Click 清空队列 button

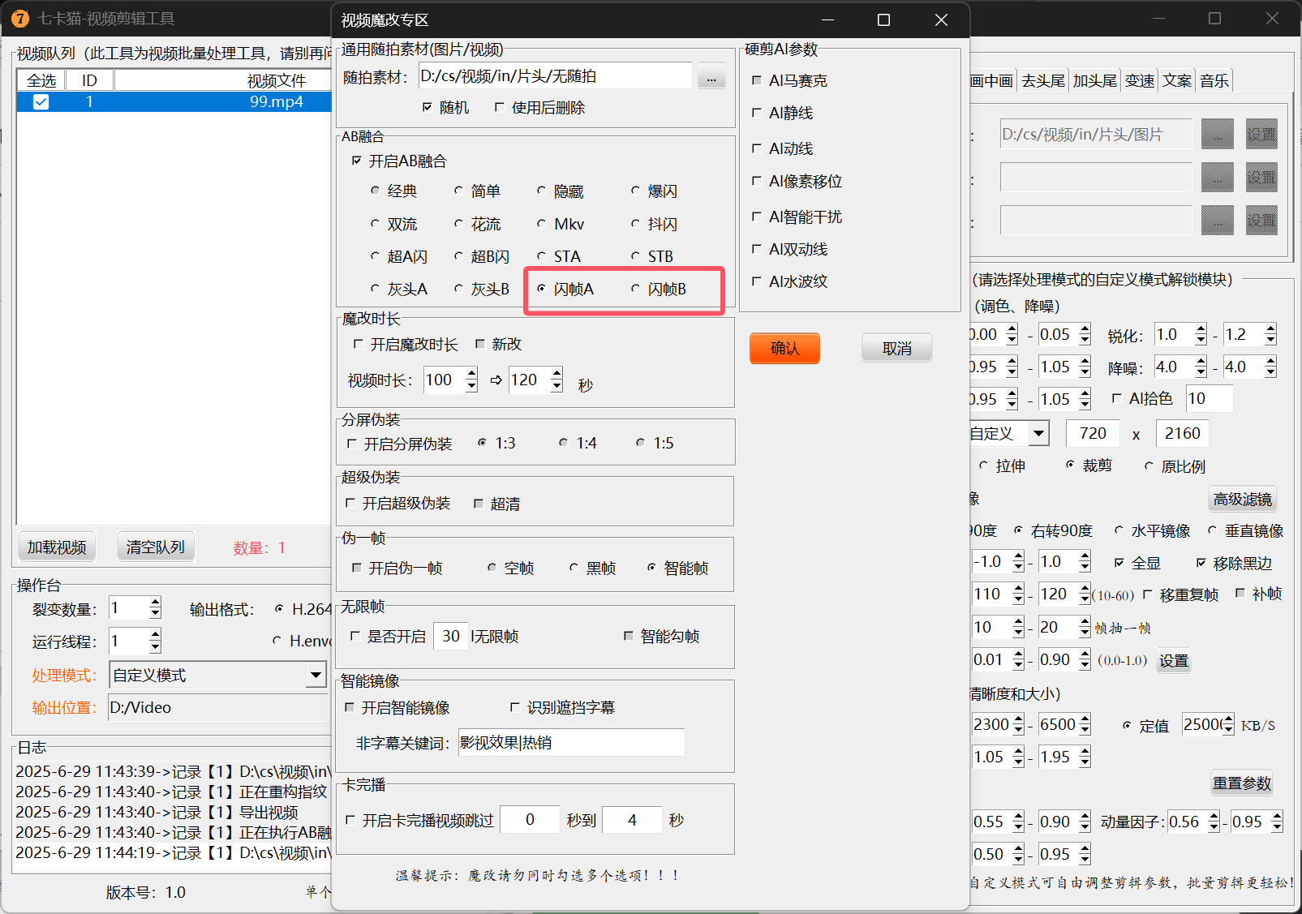156,547
